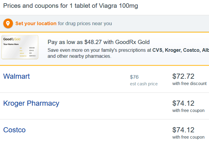Click "with free discount" under Walmart price
This screenshot has height=141, width=209.
[189, 84]
